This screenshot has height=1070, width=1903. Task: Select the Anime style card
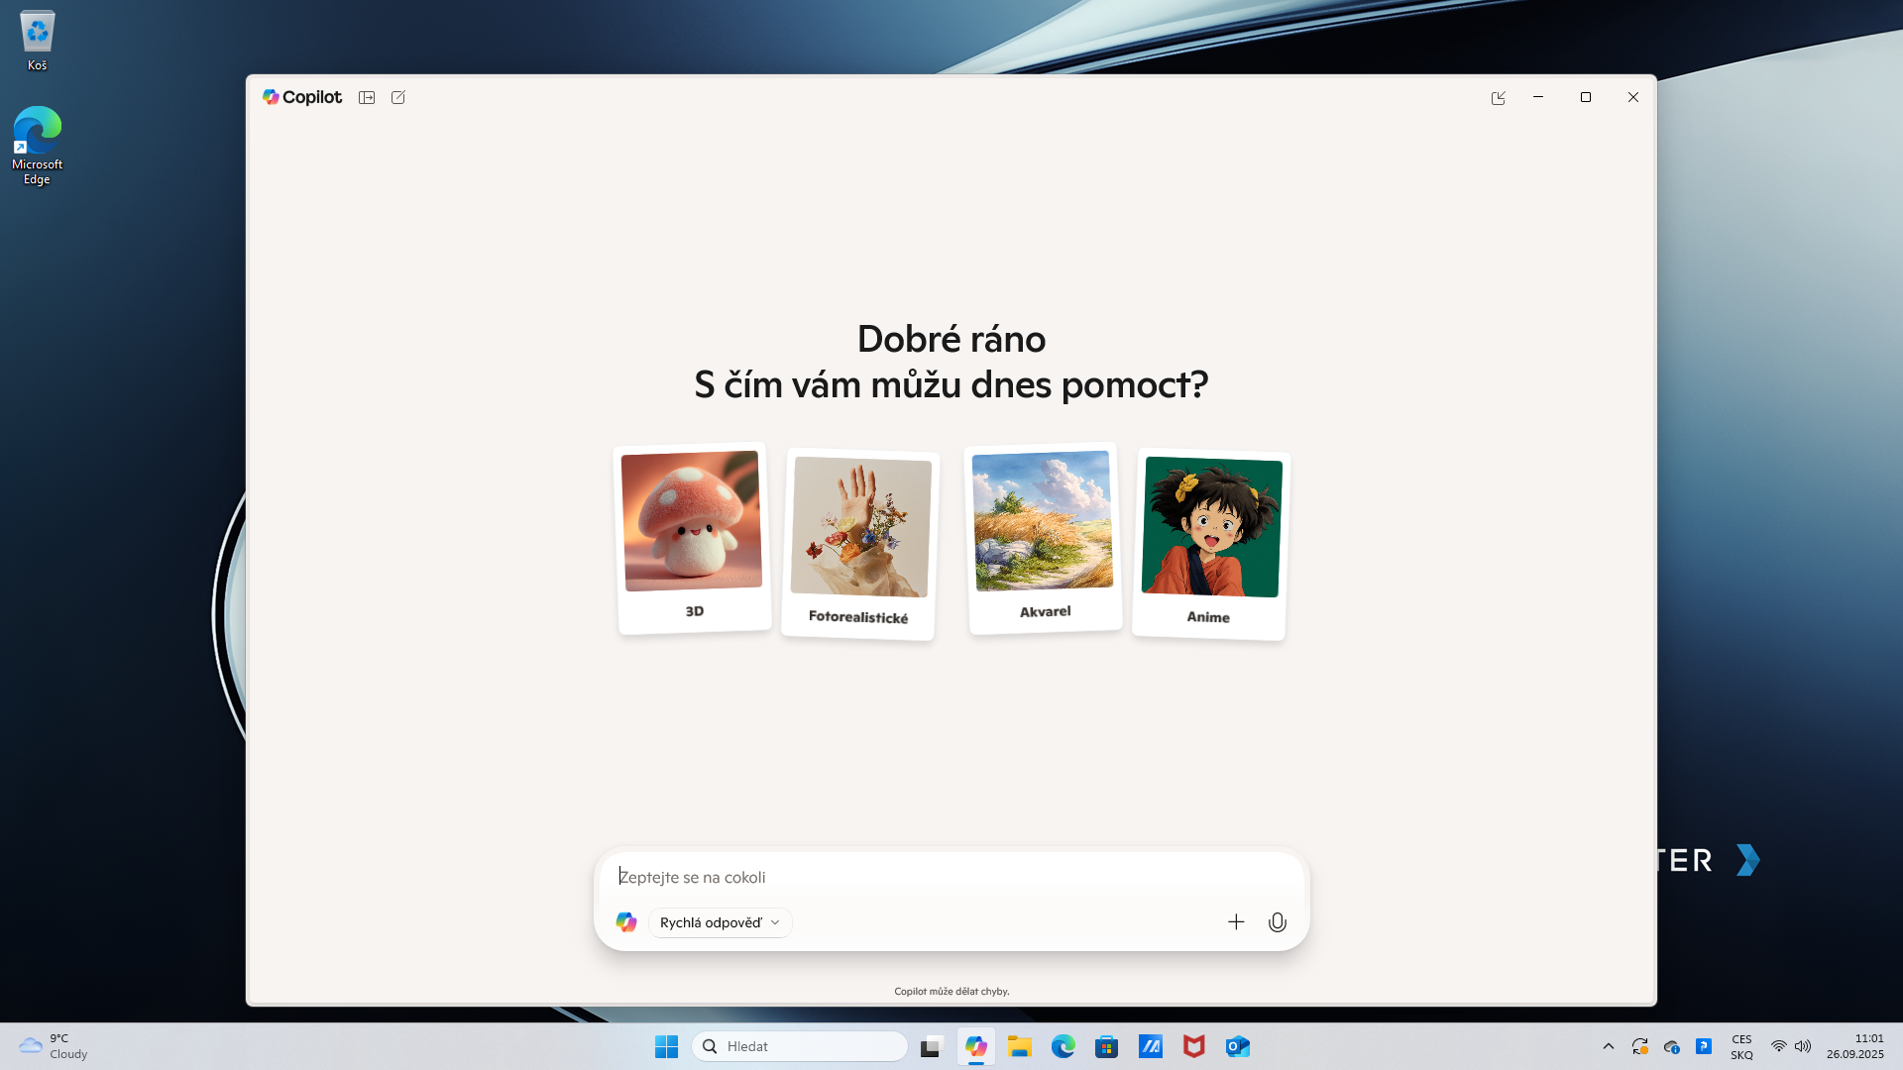(1210, 543)
